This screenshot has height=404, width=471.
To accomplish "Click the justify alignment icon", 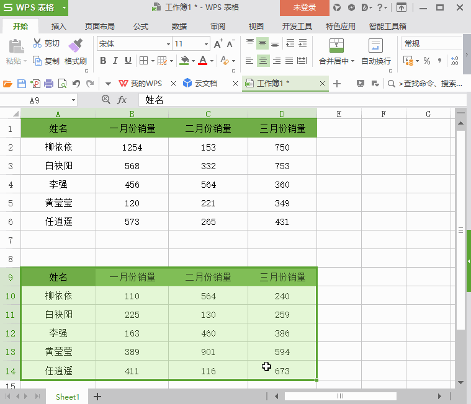I will (289, 61).
